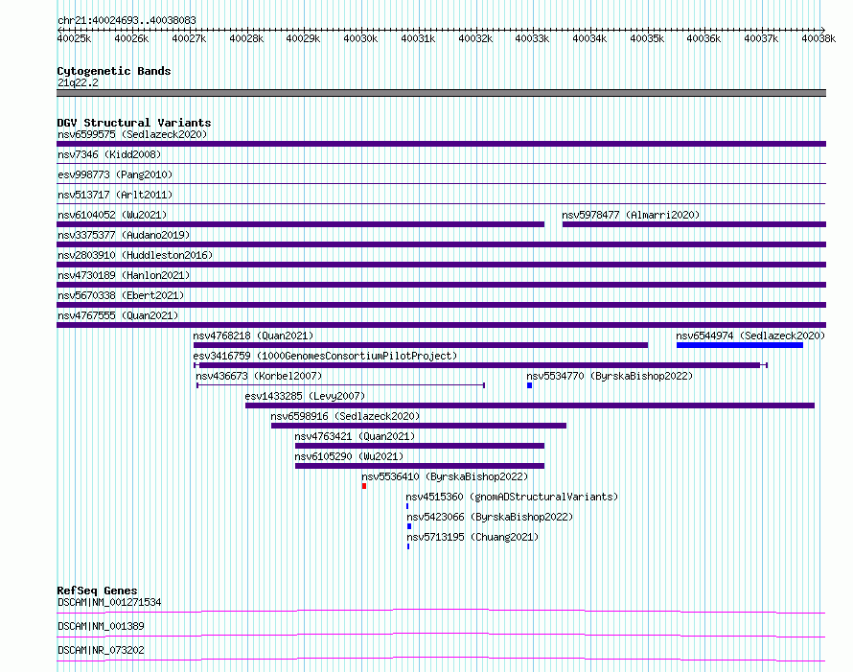The width and height of the screenshot is (853, 672).
Task: Click the 40038k ruler tick label
Action: point(818,38)
